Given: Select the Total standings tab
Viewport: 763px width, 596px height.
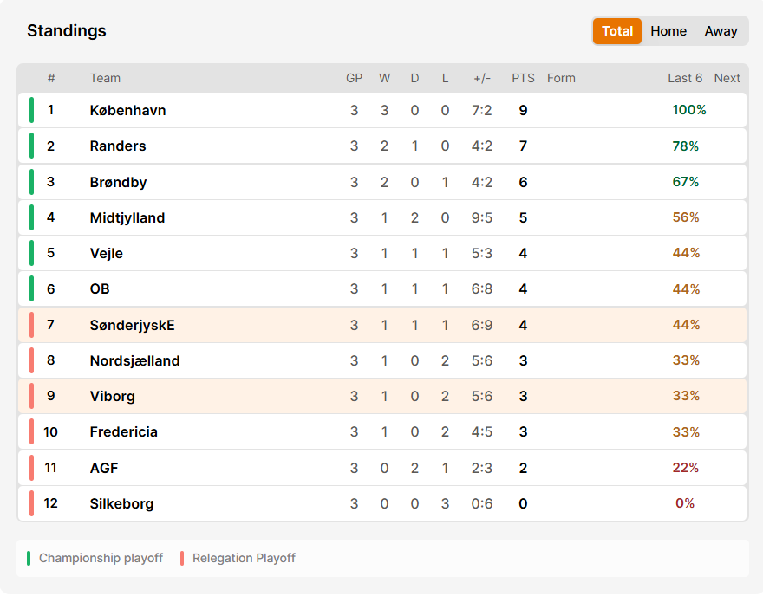Looking at the screenshot, I should click(x=617, y=31).
